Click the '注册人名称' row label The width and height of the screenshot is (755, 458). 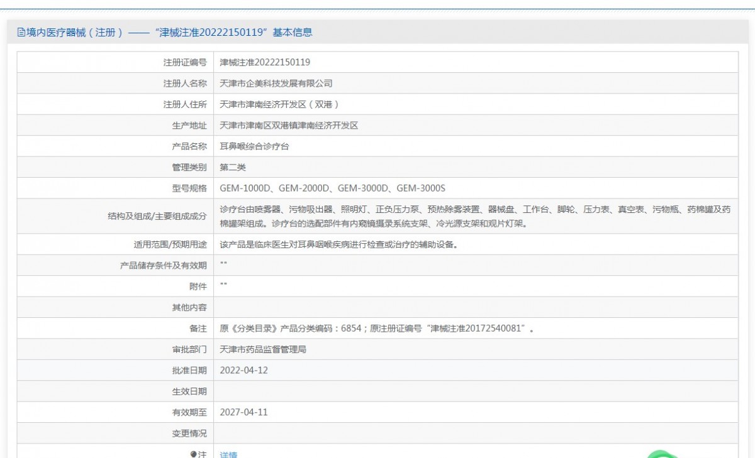click(x=185, y=84)
